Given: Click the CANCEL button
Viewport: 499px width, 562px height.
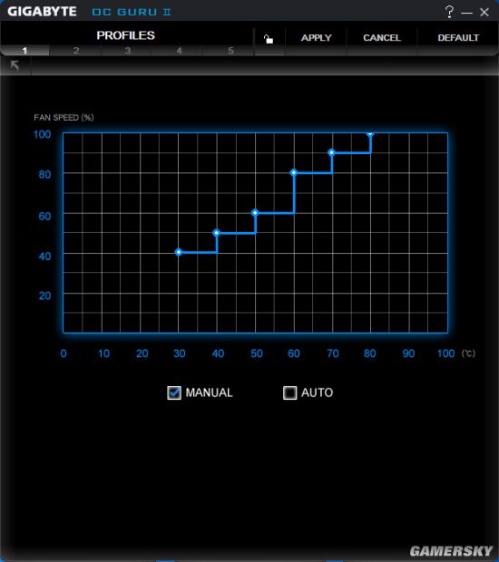Looking at the screenshot, I should coord(382,38).
